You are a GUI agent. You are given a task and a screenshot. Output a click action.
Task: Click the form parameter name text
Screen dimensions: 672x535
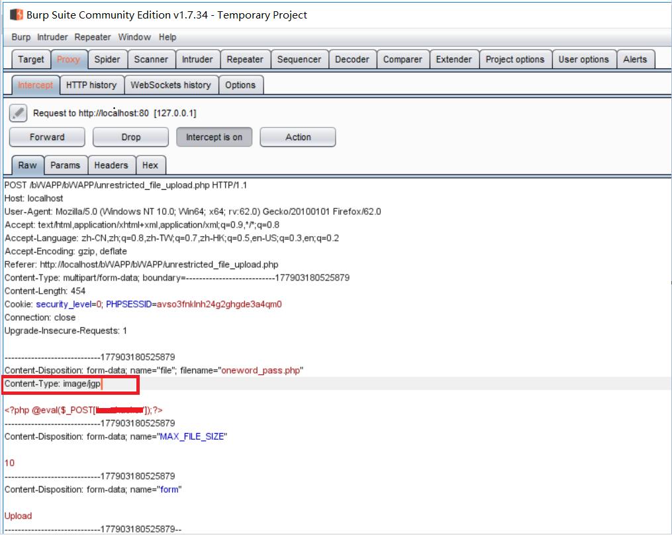pos(169,490)
